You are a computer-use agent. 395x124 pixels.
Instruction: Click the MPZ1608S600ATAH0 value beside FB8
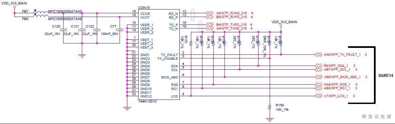click(x=65, y=19)
